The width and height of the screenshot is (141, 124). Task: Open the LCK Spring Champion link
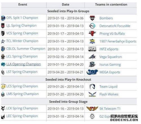22,108
